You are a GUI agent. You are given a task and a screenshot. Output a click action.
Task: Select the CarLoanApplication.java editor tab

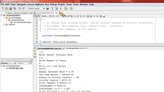(45, 13)
